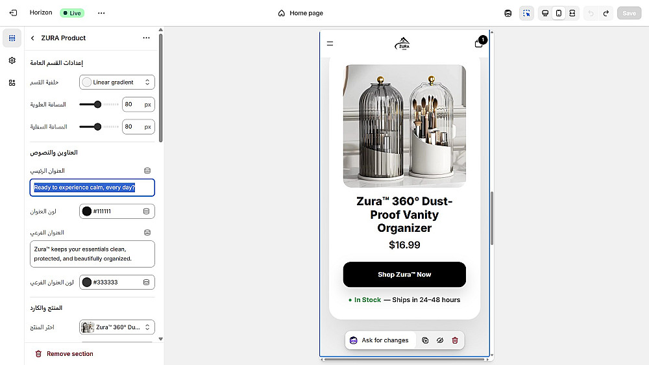Open the ZURA Product section options menu
The height and width of the screenshot is (365, 649).
146,38
